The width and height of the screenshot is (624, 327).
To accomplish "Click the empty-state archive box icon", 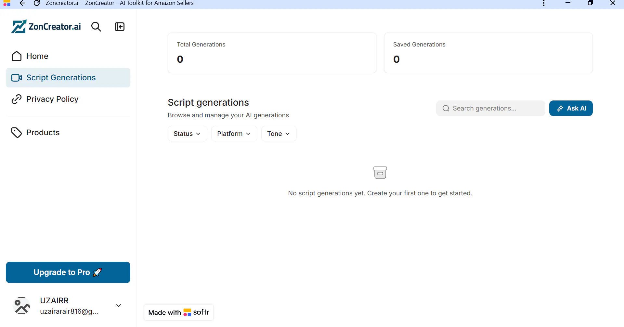I will 380,173.
